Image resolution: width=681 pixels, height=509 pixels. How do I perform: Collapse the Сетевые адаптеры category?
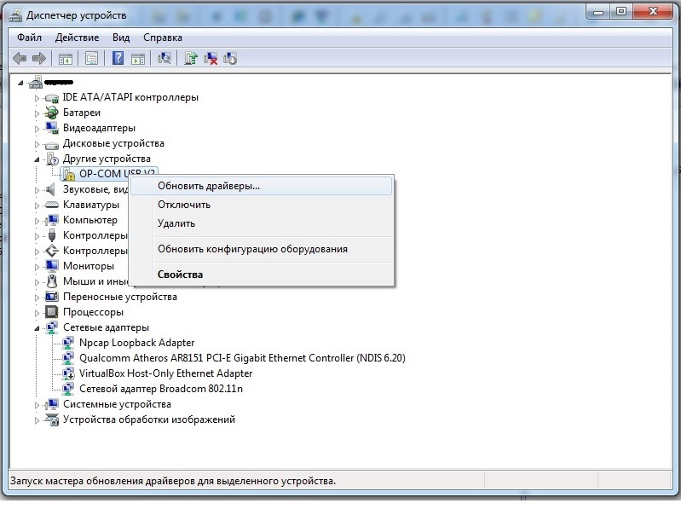(x=37, y=328)
